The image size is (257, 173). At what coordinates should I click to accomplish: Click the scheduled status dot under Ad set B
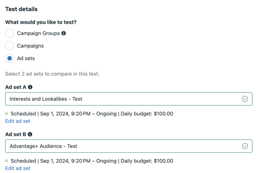tap(7, 161)
